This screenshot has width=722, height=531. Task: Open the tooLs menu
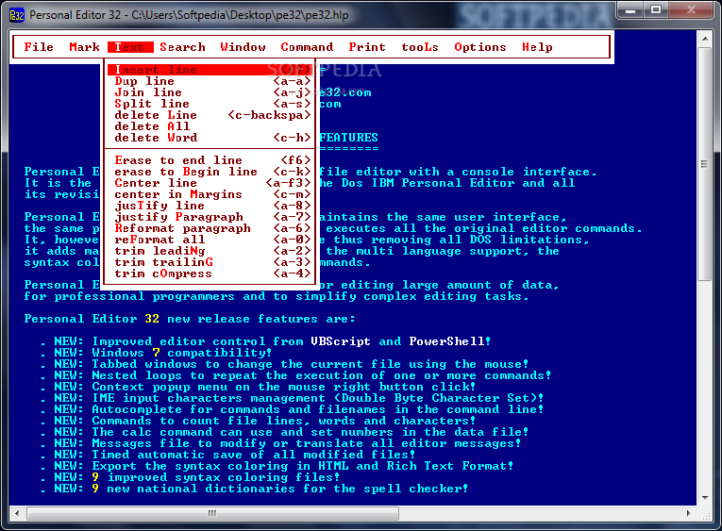click(x=419, y=47)
